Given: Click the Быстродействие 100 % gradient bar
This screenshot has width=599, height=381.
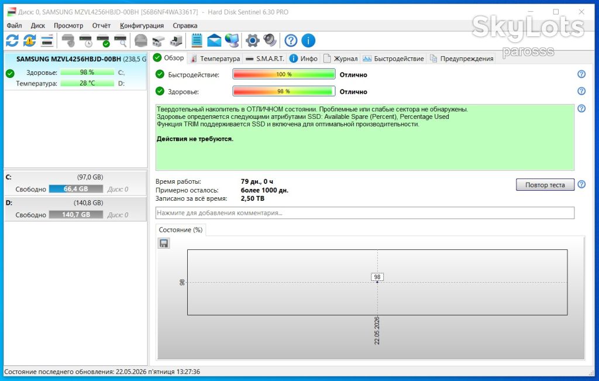Looking at the screenshot, I should 284,74.
